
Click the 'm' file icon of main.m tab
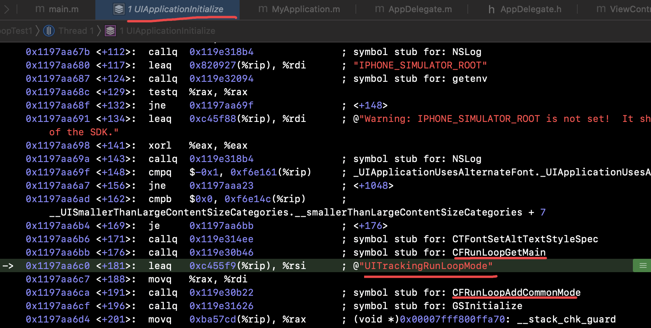(x=40, y=9)
